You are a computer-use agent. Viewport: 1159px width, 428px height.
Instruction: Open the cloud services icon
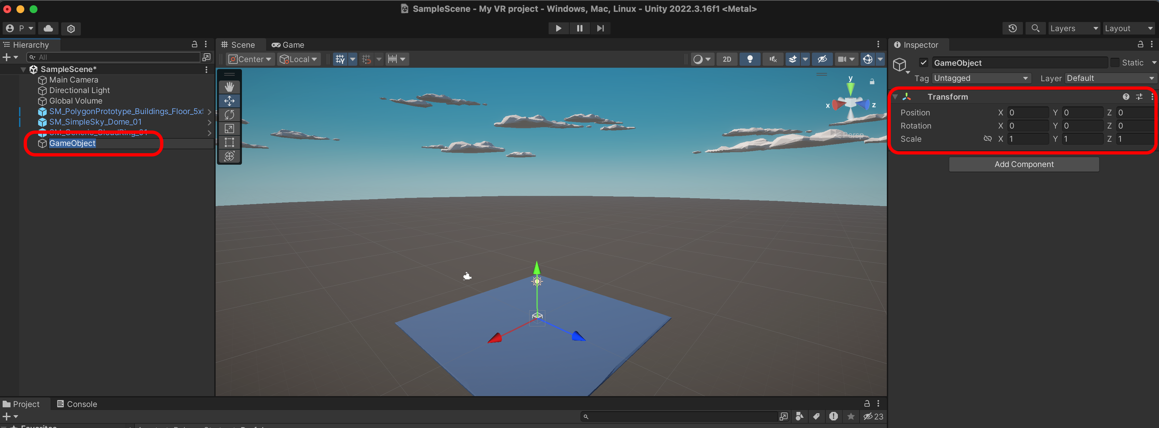(48, 28)
